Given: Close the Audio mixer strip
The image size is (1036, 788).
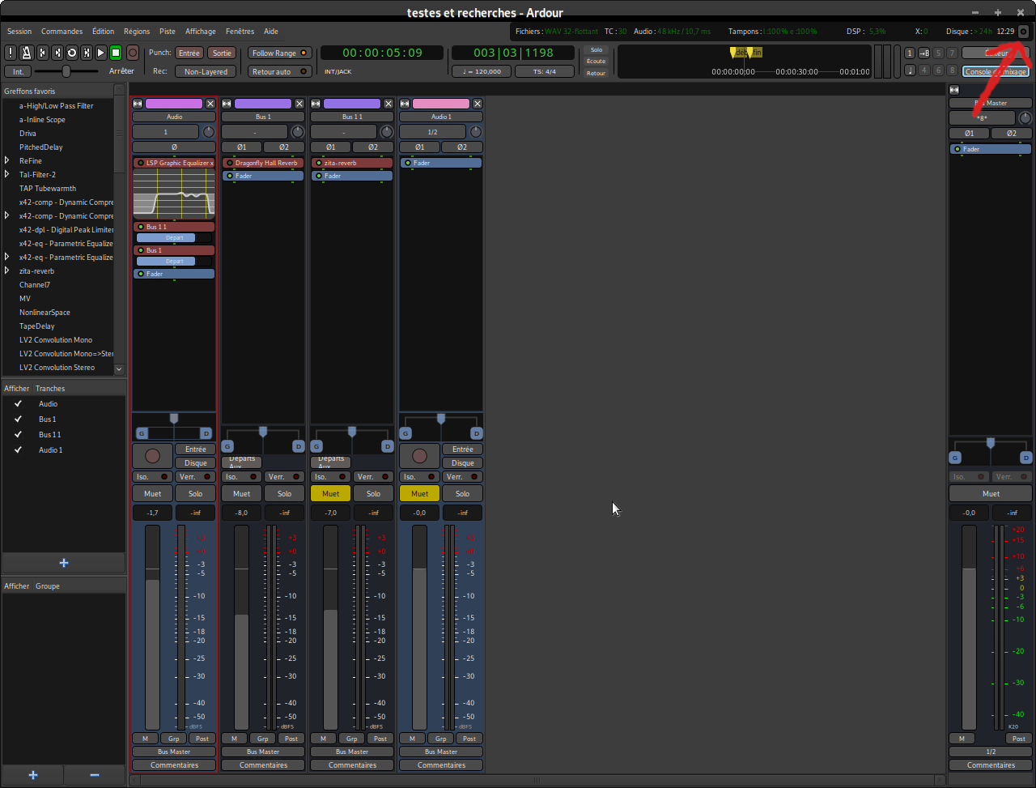Looking at the screenshot, I should pos(210,104).
